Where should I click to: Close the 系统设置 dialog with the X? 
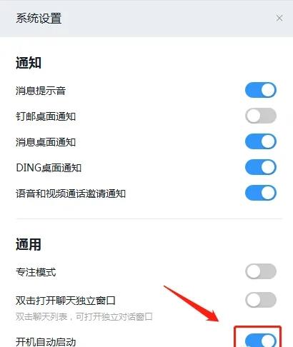279,18
